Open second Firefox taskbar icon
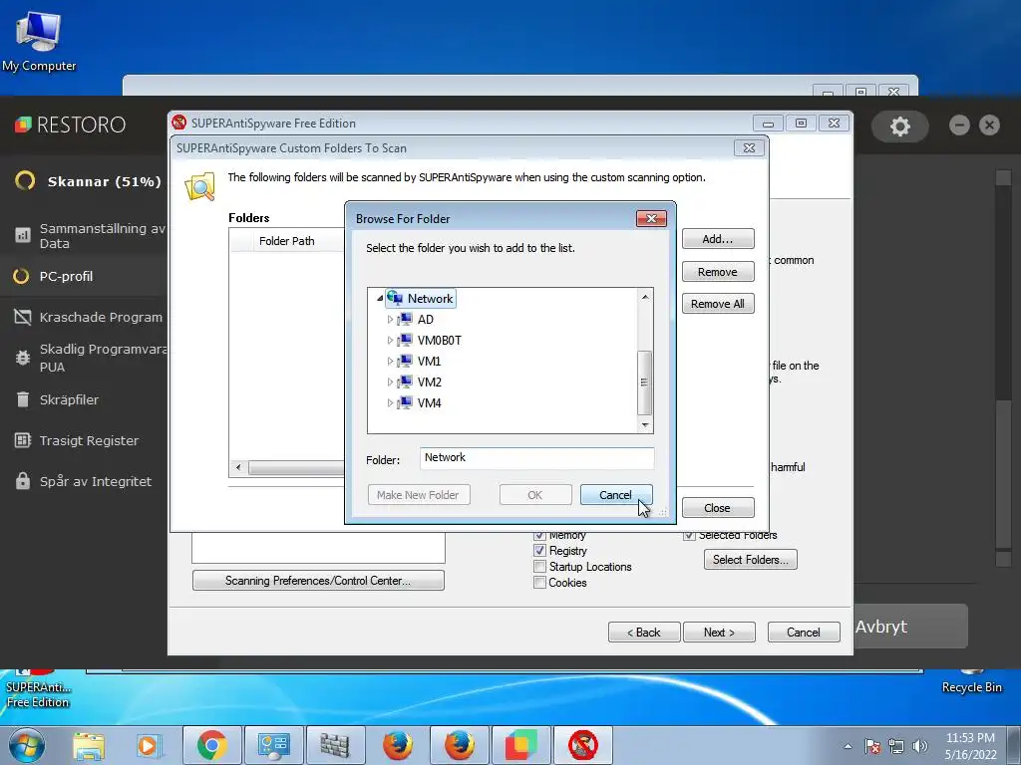1021x765 pixels. [459, 745]
